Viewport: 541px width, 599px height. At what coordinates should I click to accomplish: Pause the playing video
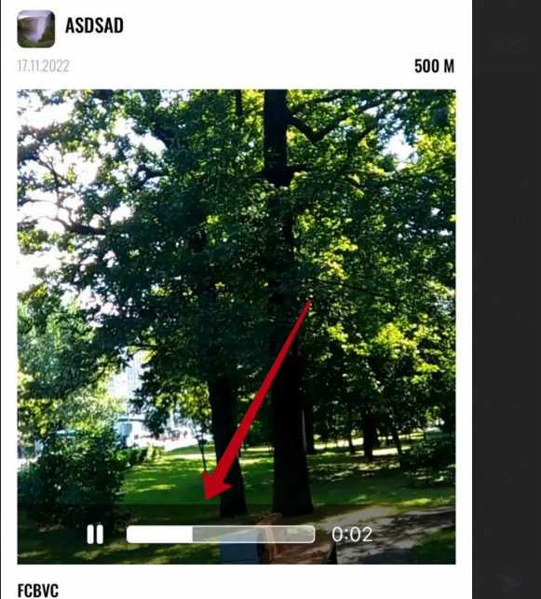coord(95,534)
